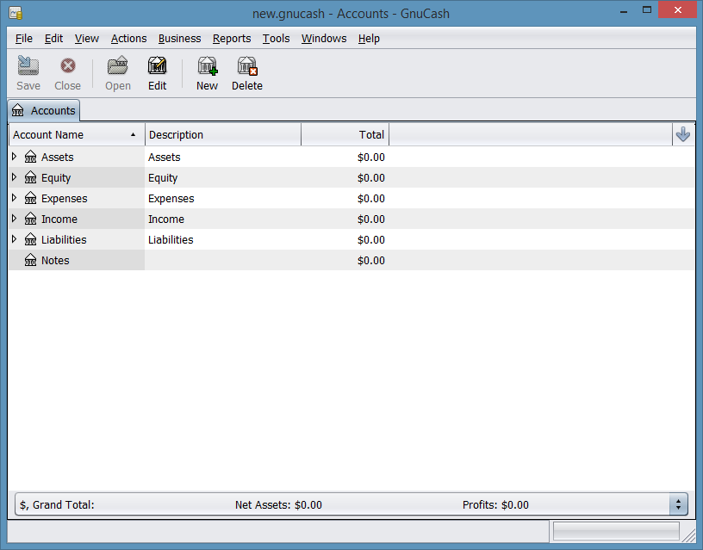The width and height of the screenshot is (703, 550).
Task: Select the Equity account row name
Action: click(56, 178)
